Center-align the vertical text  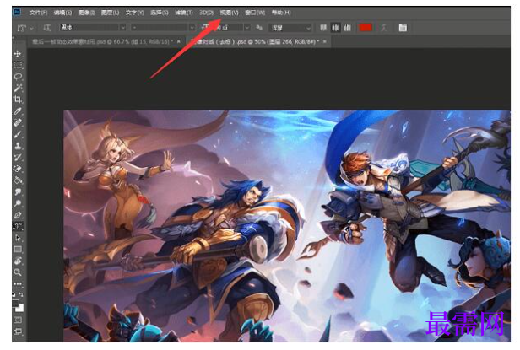point(335,28)
